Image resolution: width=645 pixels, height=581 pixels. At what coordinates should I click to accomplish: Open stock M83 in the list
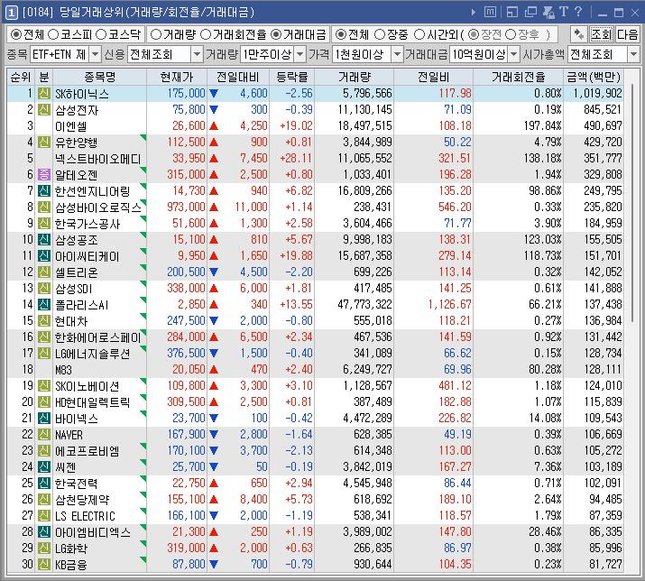point(63,370)
